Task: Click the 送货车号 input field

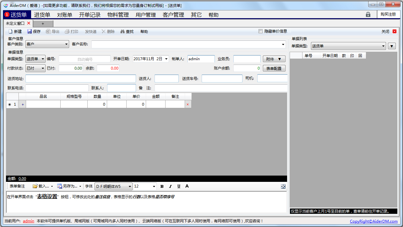Action: pos(222,78)
